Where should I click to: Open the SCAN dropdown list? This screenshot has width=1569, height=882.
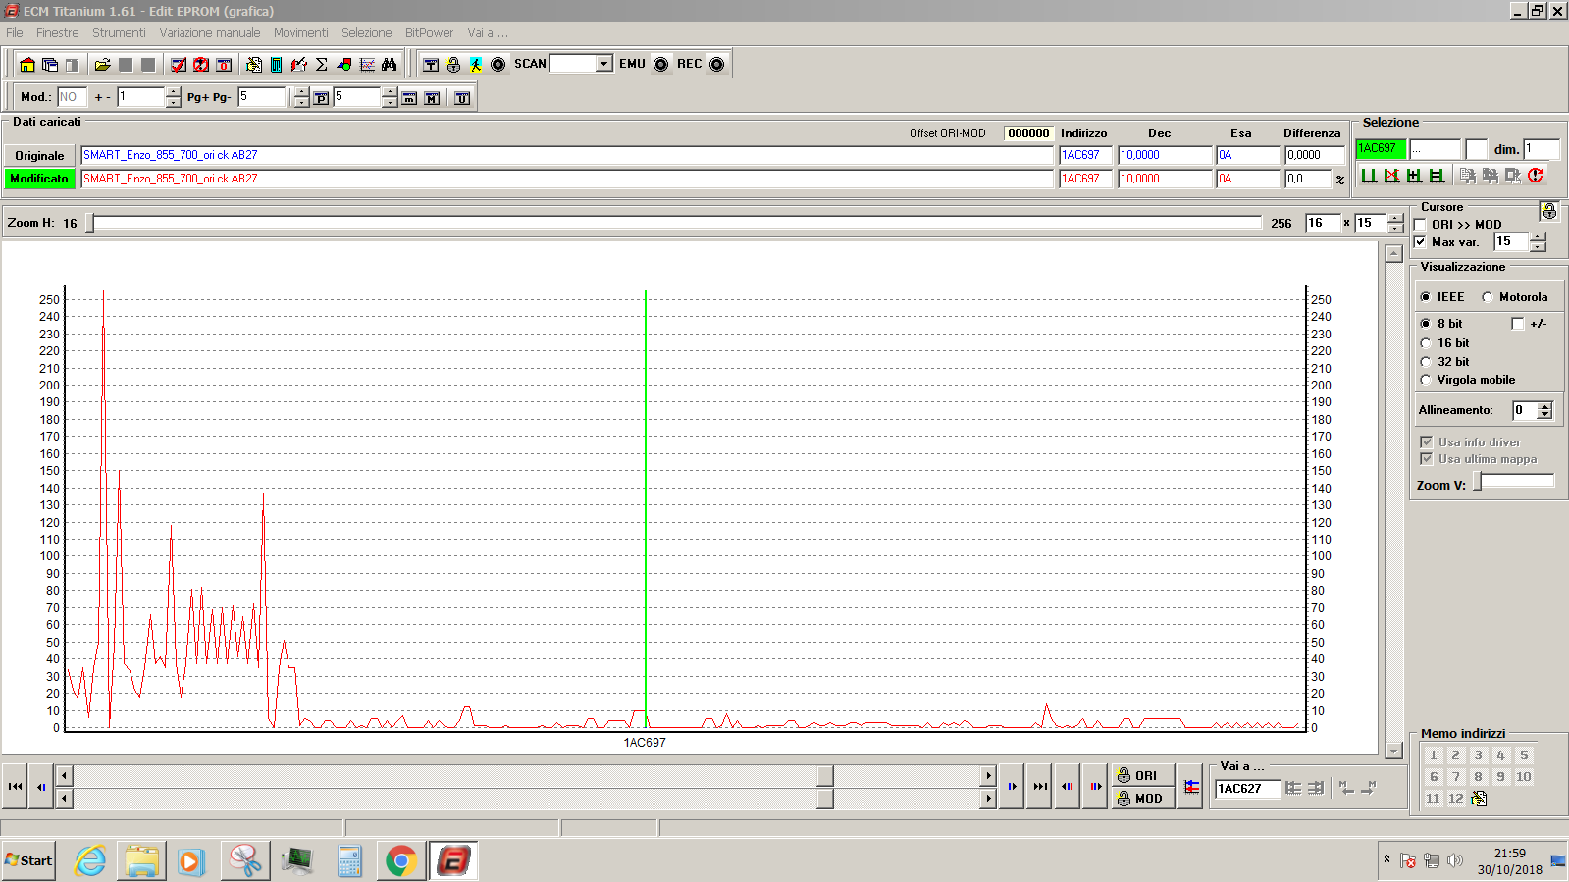tap(604, 64)
